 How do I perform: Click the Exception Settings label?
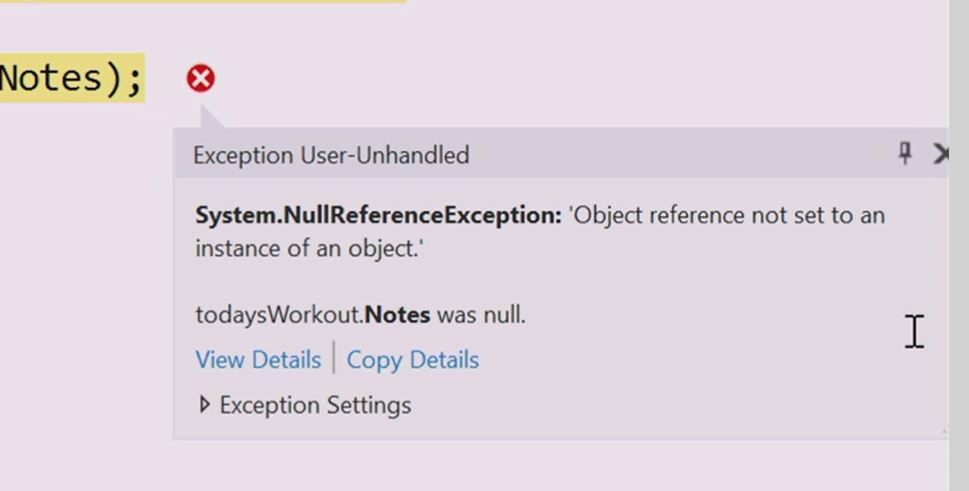coord(315,405)
